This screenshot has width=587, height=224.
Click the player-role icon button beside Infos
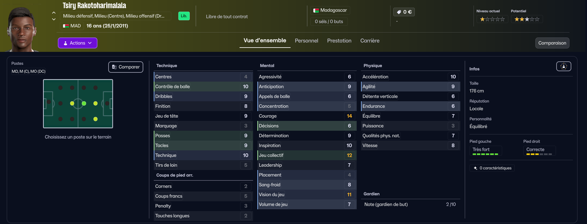(563, 66)
